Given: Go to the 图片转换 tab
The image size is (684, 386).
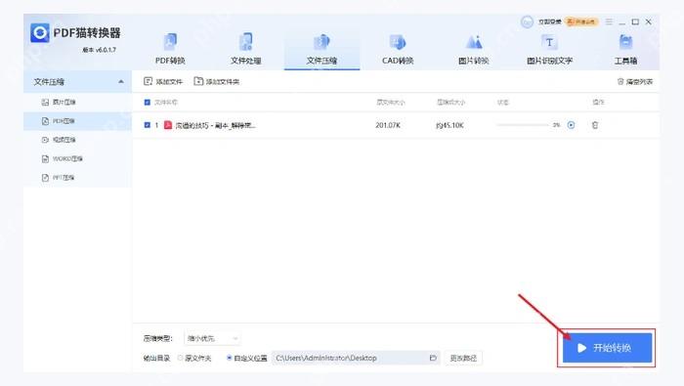Looking at the screenshot, I should click(473, 49).
